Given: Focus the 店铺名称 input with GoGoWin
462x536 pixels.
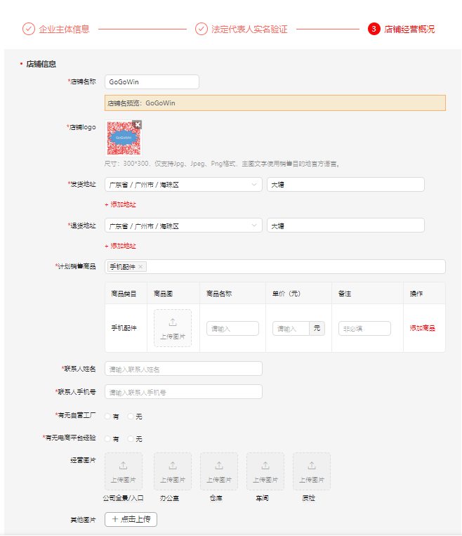Looking at the screenshot, I should [152, 82].
